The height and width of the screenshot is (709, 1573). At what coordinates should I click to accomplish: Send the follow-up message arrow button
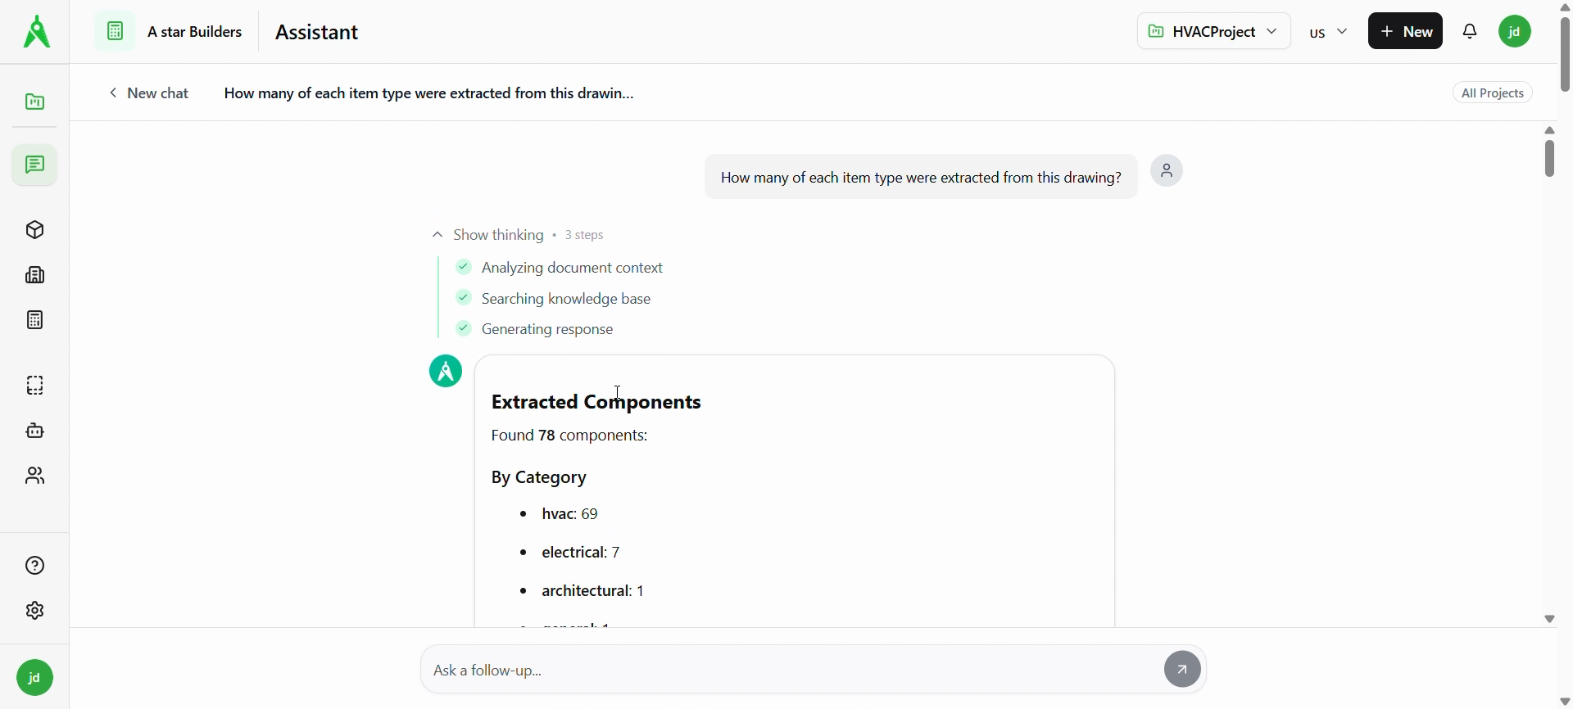1182,670
